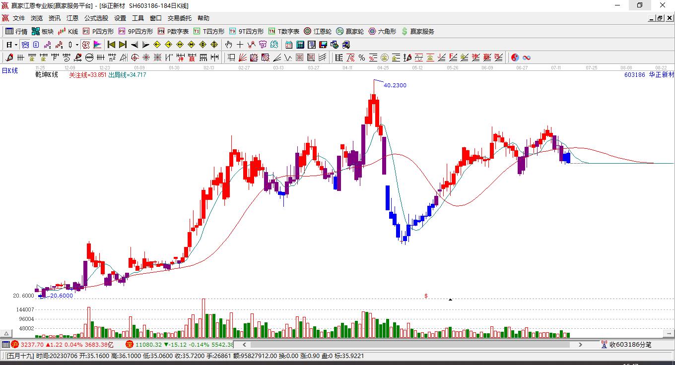675x365 pixels.
Task: Click the floppy disk save icon
Action: [x=323, y=45]
